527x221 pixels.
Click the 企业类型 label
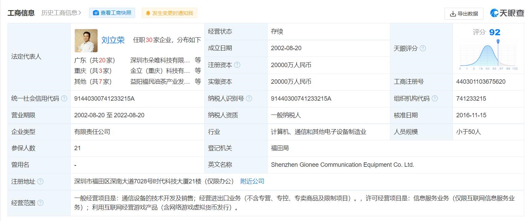click(x=23, y=132)
